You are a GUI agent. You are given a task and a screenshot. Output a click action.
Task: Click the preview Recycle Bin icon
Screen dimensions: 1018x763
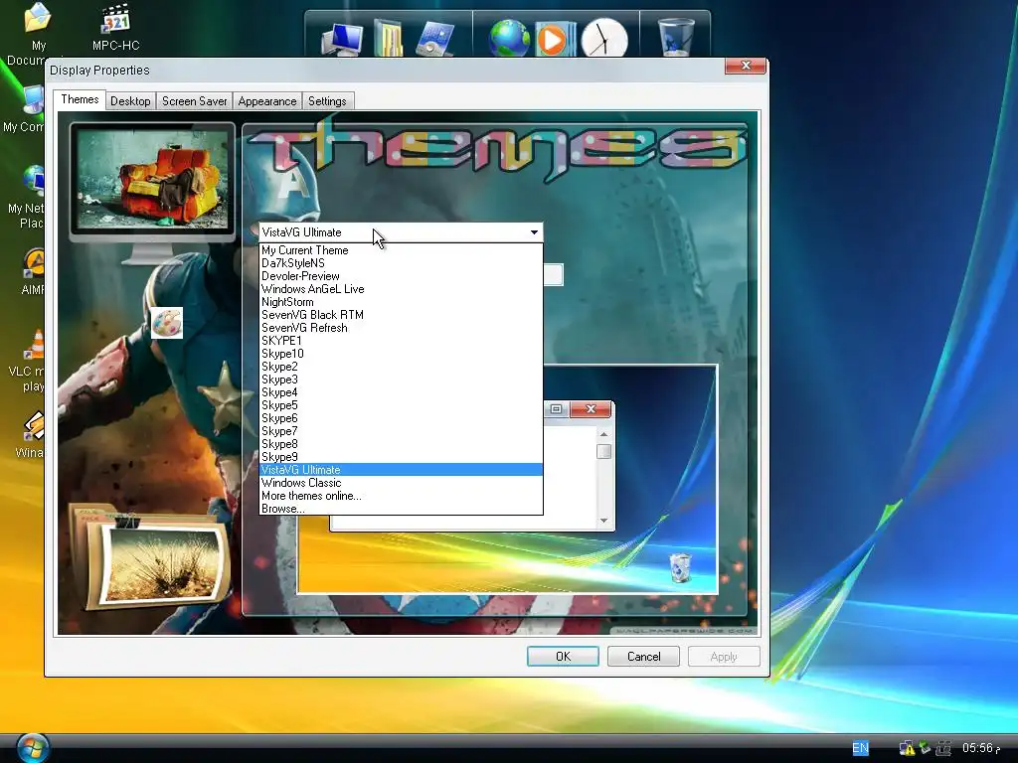click(680, 567)
